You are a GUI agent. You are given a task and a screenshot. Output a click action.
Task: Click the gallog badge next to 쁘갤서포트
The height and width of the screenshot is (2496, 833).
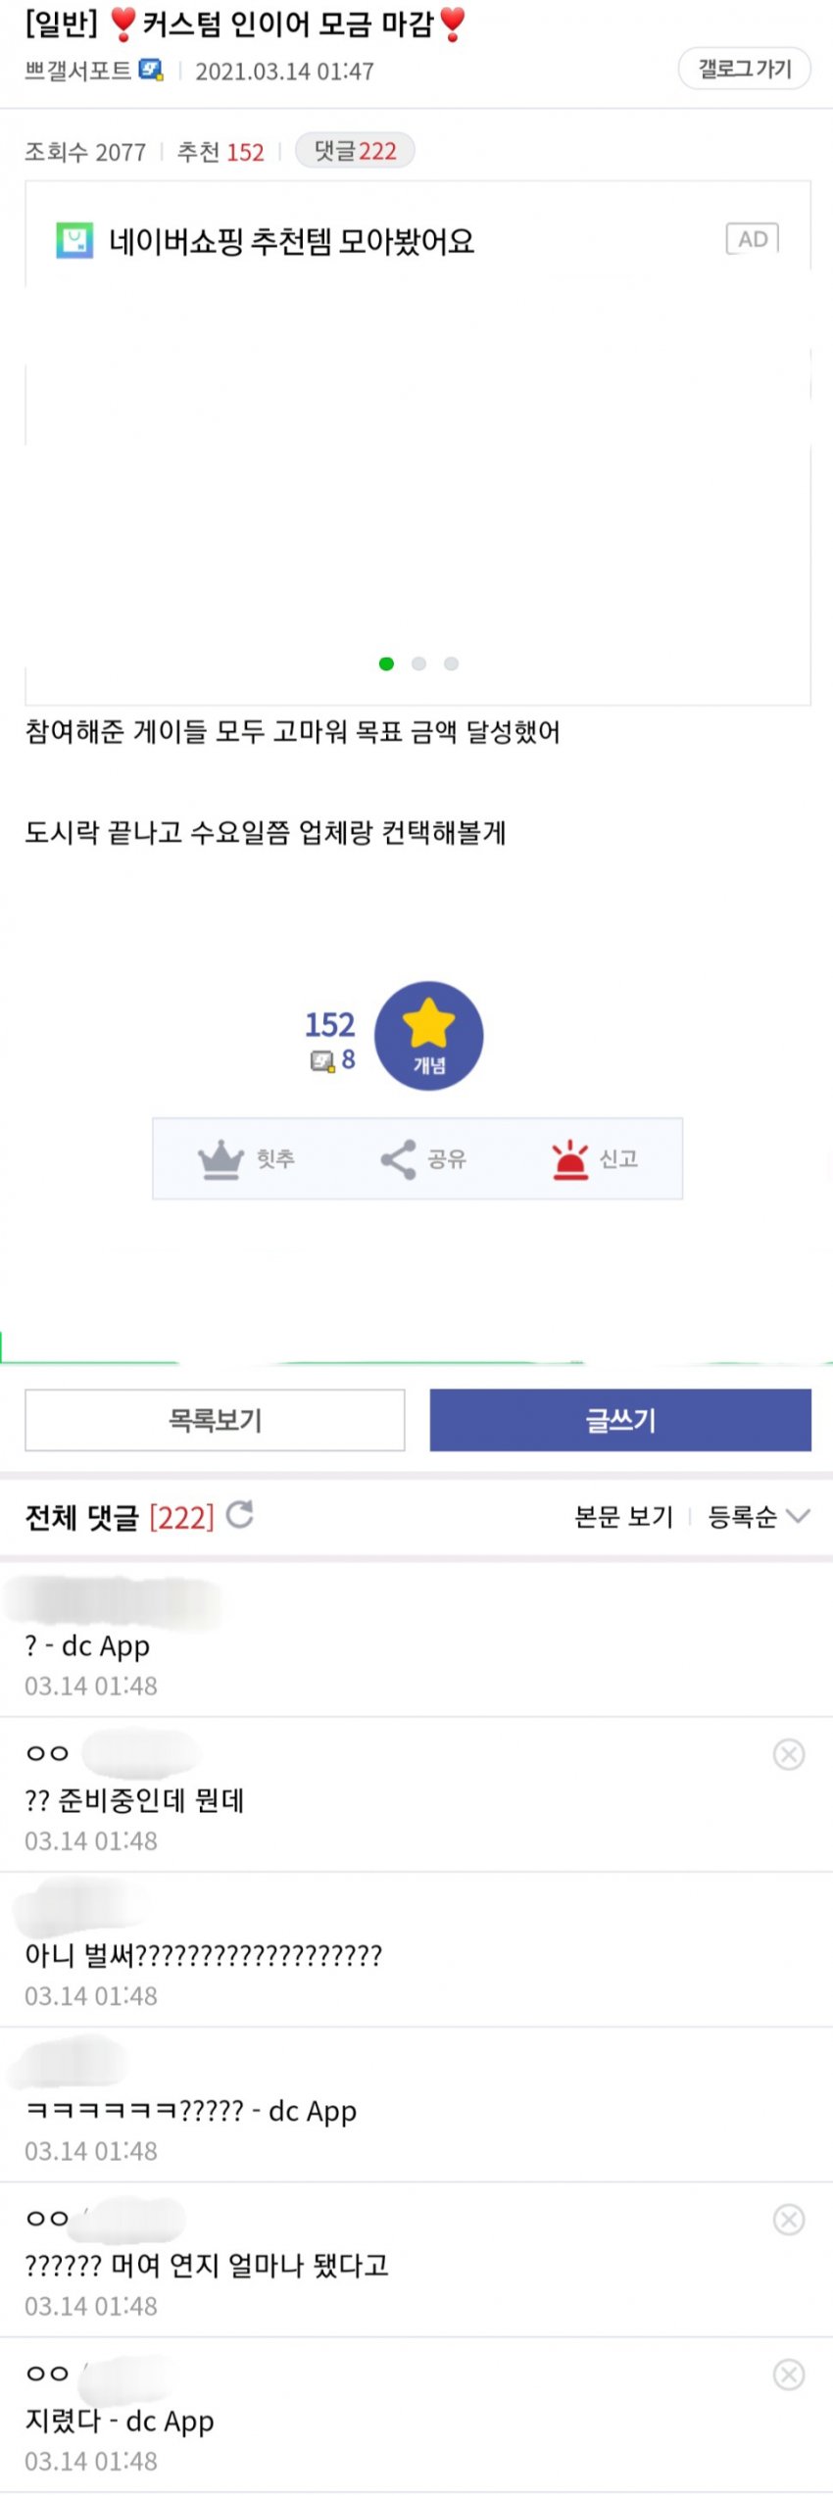[151, 71]
